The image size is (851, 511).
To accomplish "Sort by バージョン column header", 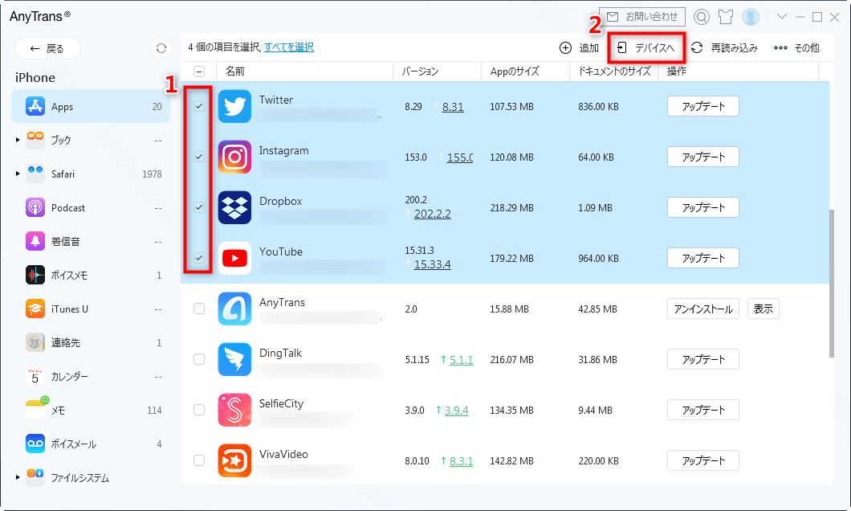I will click(x=437, y=72).
